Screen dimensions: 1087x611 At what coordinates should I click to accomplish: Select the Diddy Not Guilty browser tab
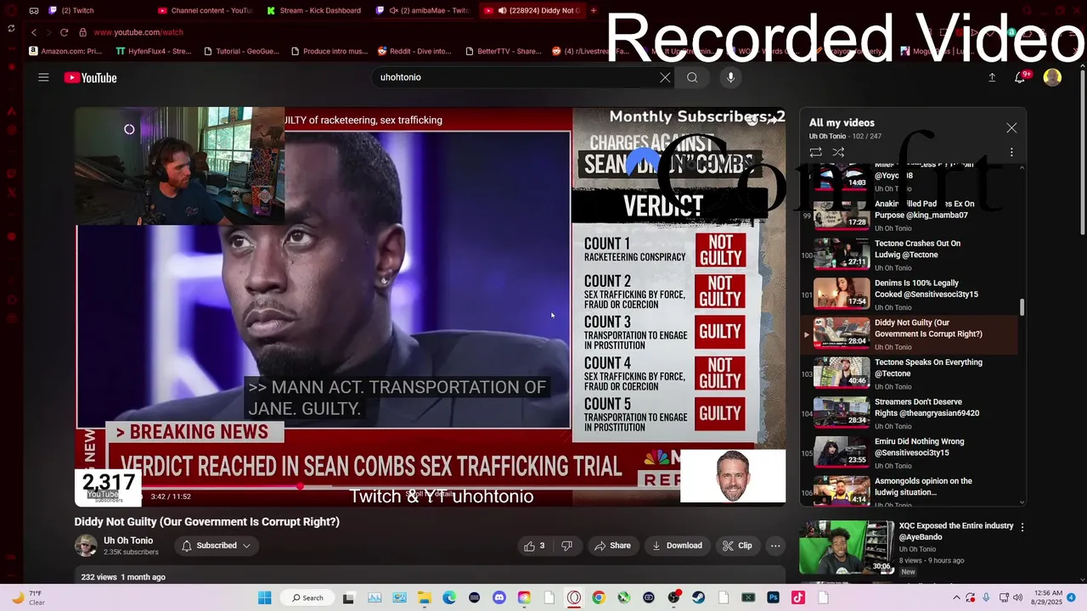pos(532,10)
